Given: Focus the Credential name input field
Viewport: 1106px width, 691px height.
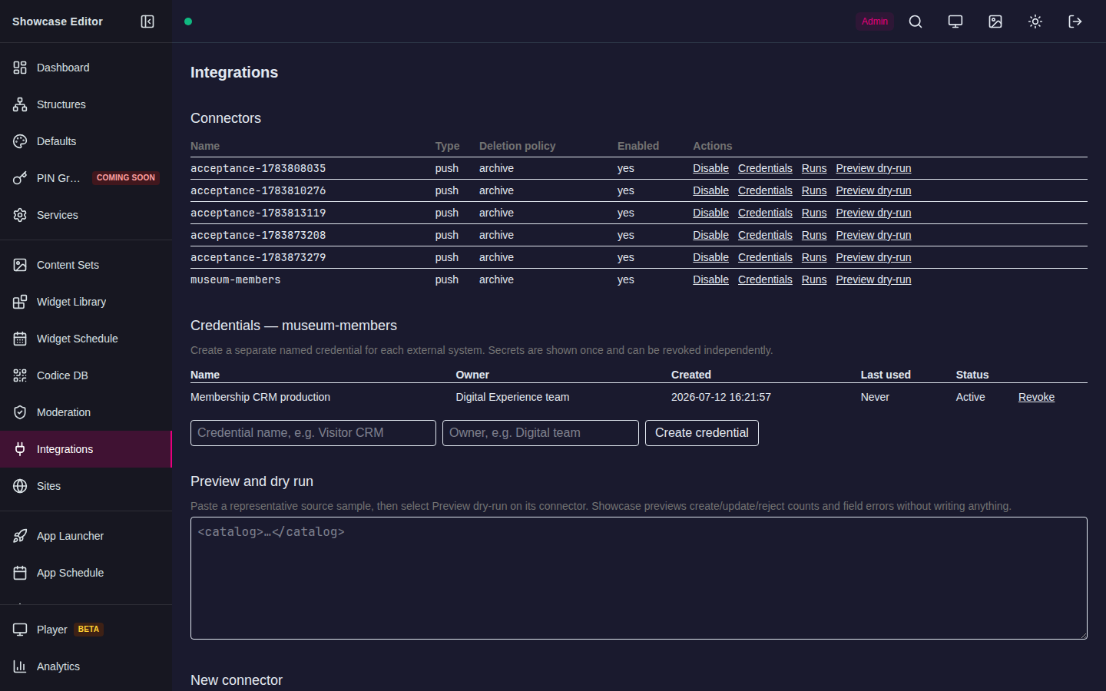Looking at the screenshot, I should 313,433.
